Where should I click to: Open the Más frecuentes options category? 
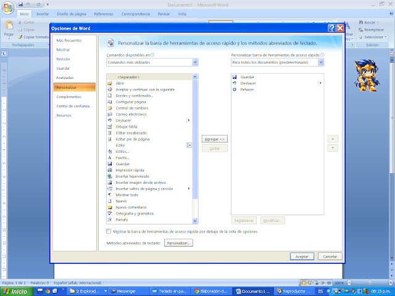(x=69, y=40)
